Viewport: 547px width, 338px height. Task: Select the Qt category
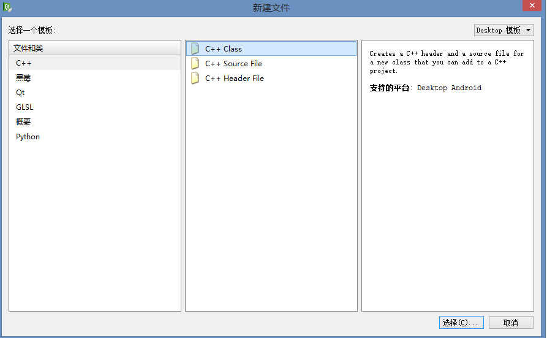click(94, 92)
